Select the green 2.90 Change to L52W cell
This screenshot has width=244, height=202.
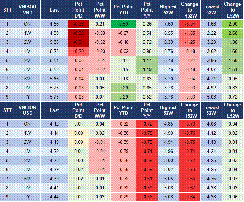232,24
